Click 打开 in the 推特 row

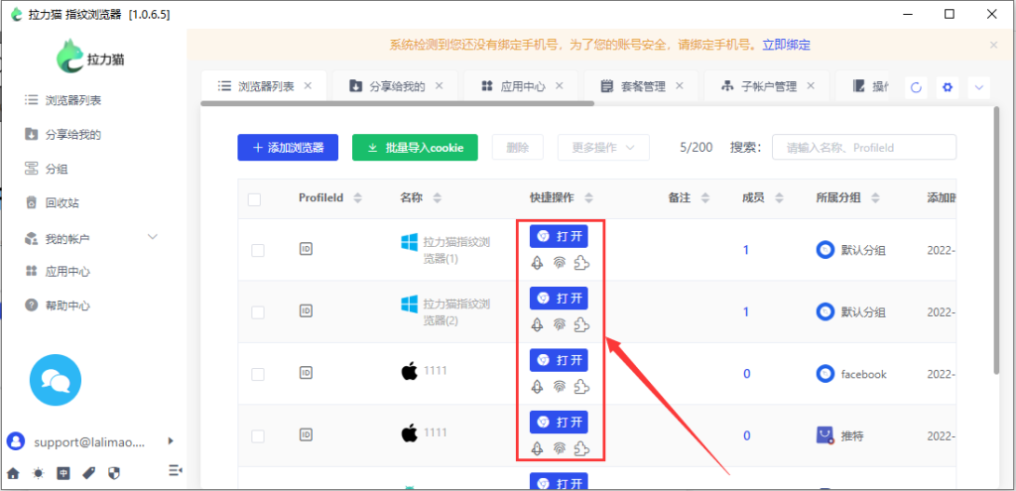click(x=559, y=423)
